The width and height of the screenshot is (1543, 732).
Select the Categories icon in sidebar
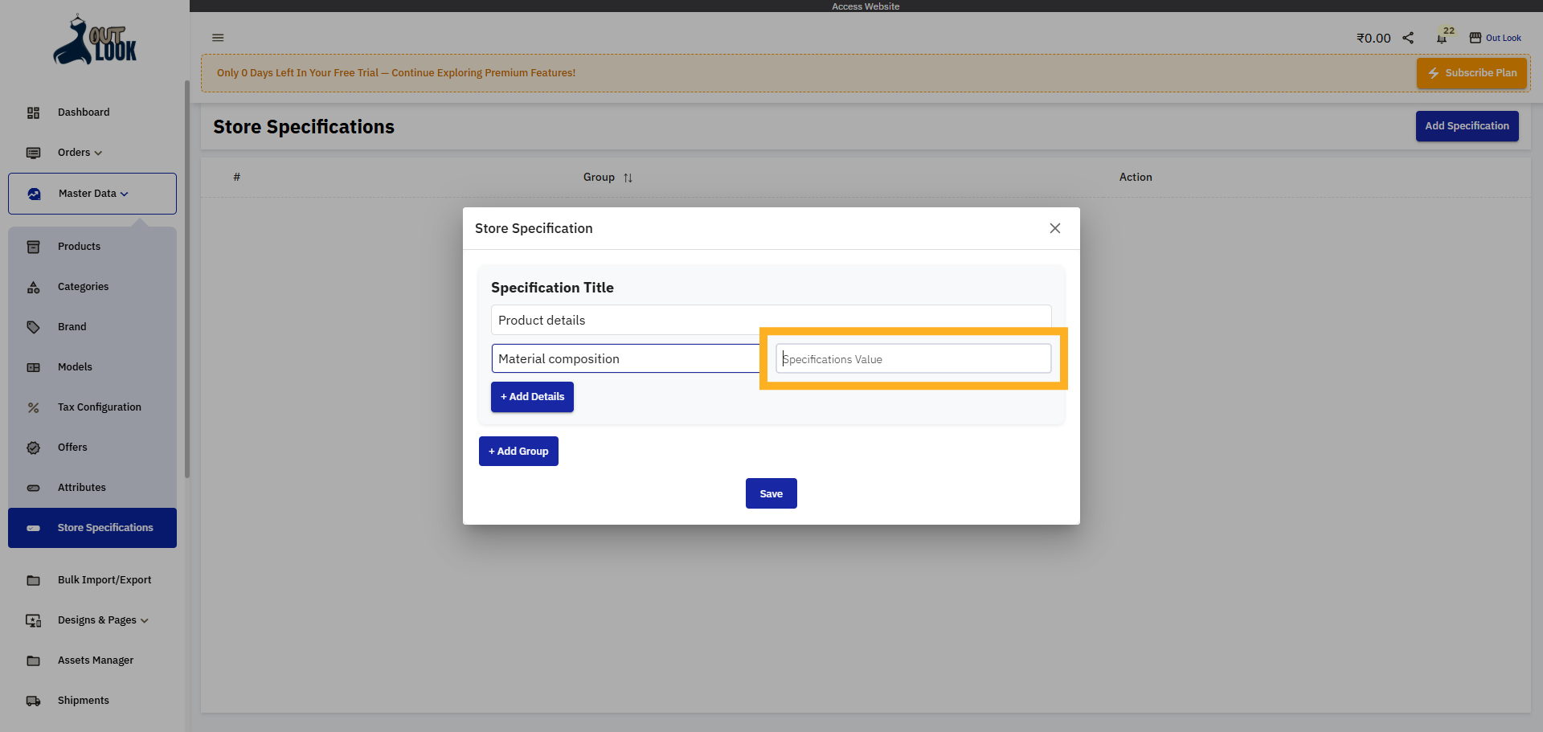(33, 287)
